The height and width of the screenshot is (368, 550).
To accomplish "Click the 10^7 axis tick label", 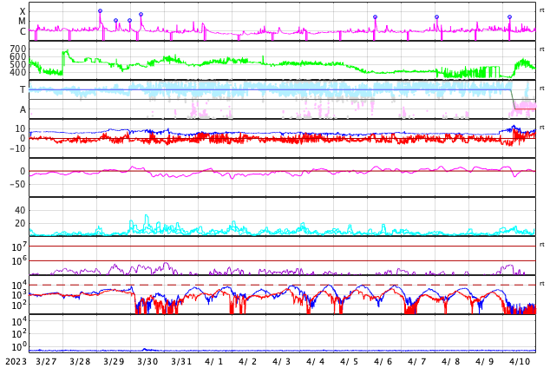I will (x=19, y=246).
